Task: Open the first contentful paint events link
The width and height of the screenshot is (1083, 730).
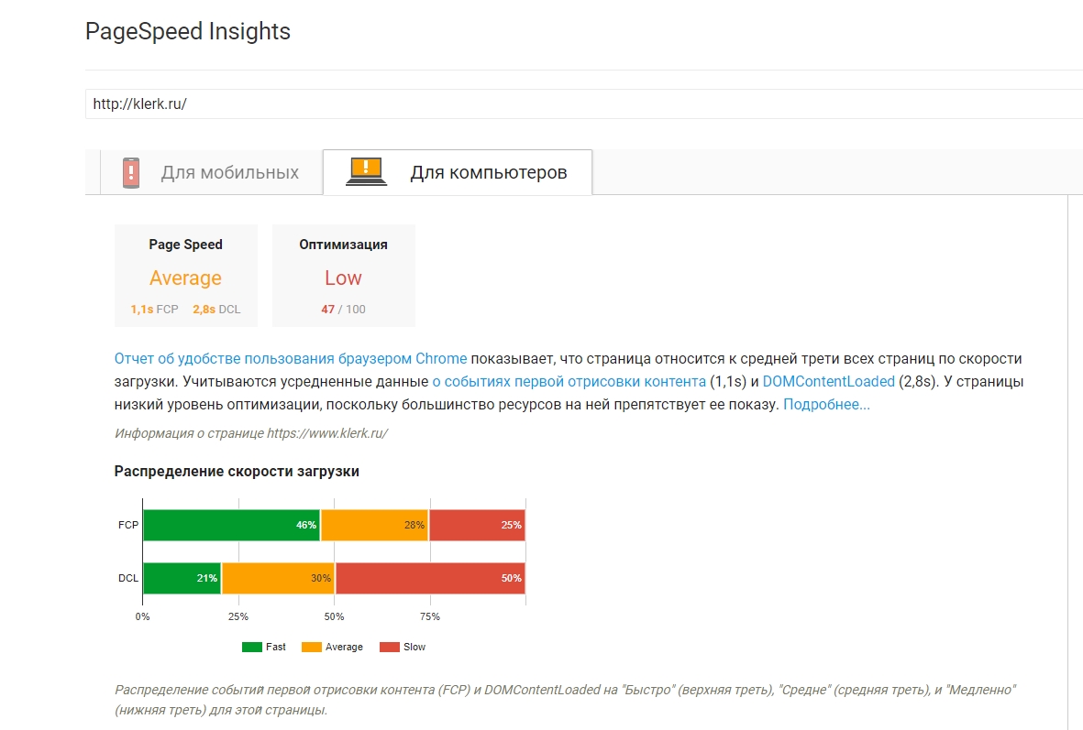Action: point(569,382)
